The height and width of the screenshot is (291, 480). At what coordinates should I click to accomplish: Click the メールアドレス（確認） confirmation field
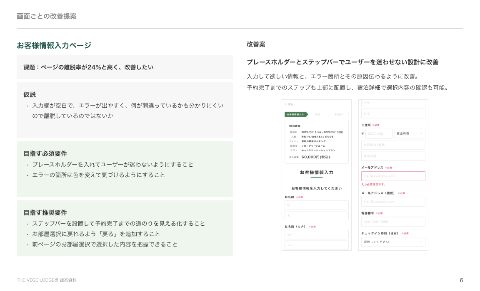pos(393,202)
